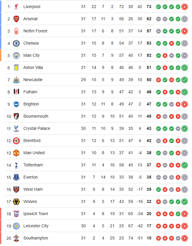Open the Newcastle team link
Screen dimensions: 192x246
pos(33,80)
